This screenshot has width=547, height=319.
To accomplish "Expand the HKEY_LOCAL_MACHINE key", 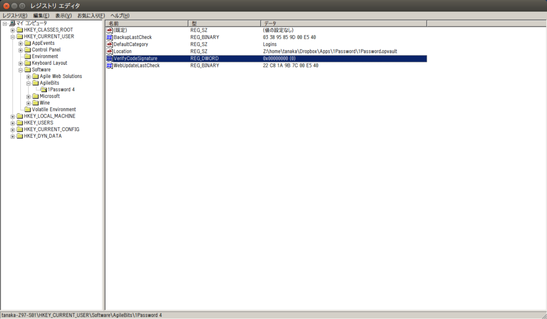I will pos(13,116).
